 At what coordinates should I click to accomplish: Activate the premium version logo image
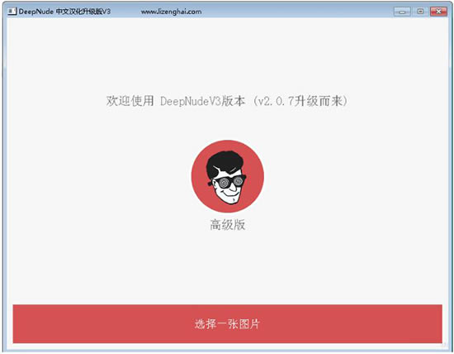pyautogui.click(x=228, y=176)
